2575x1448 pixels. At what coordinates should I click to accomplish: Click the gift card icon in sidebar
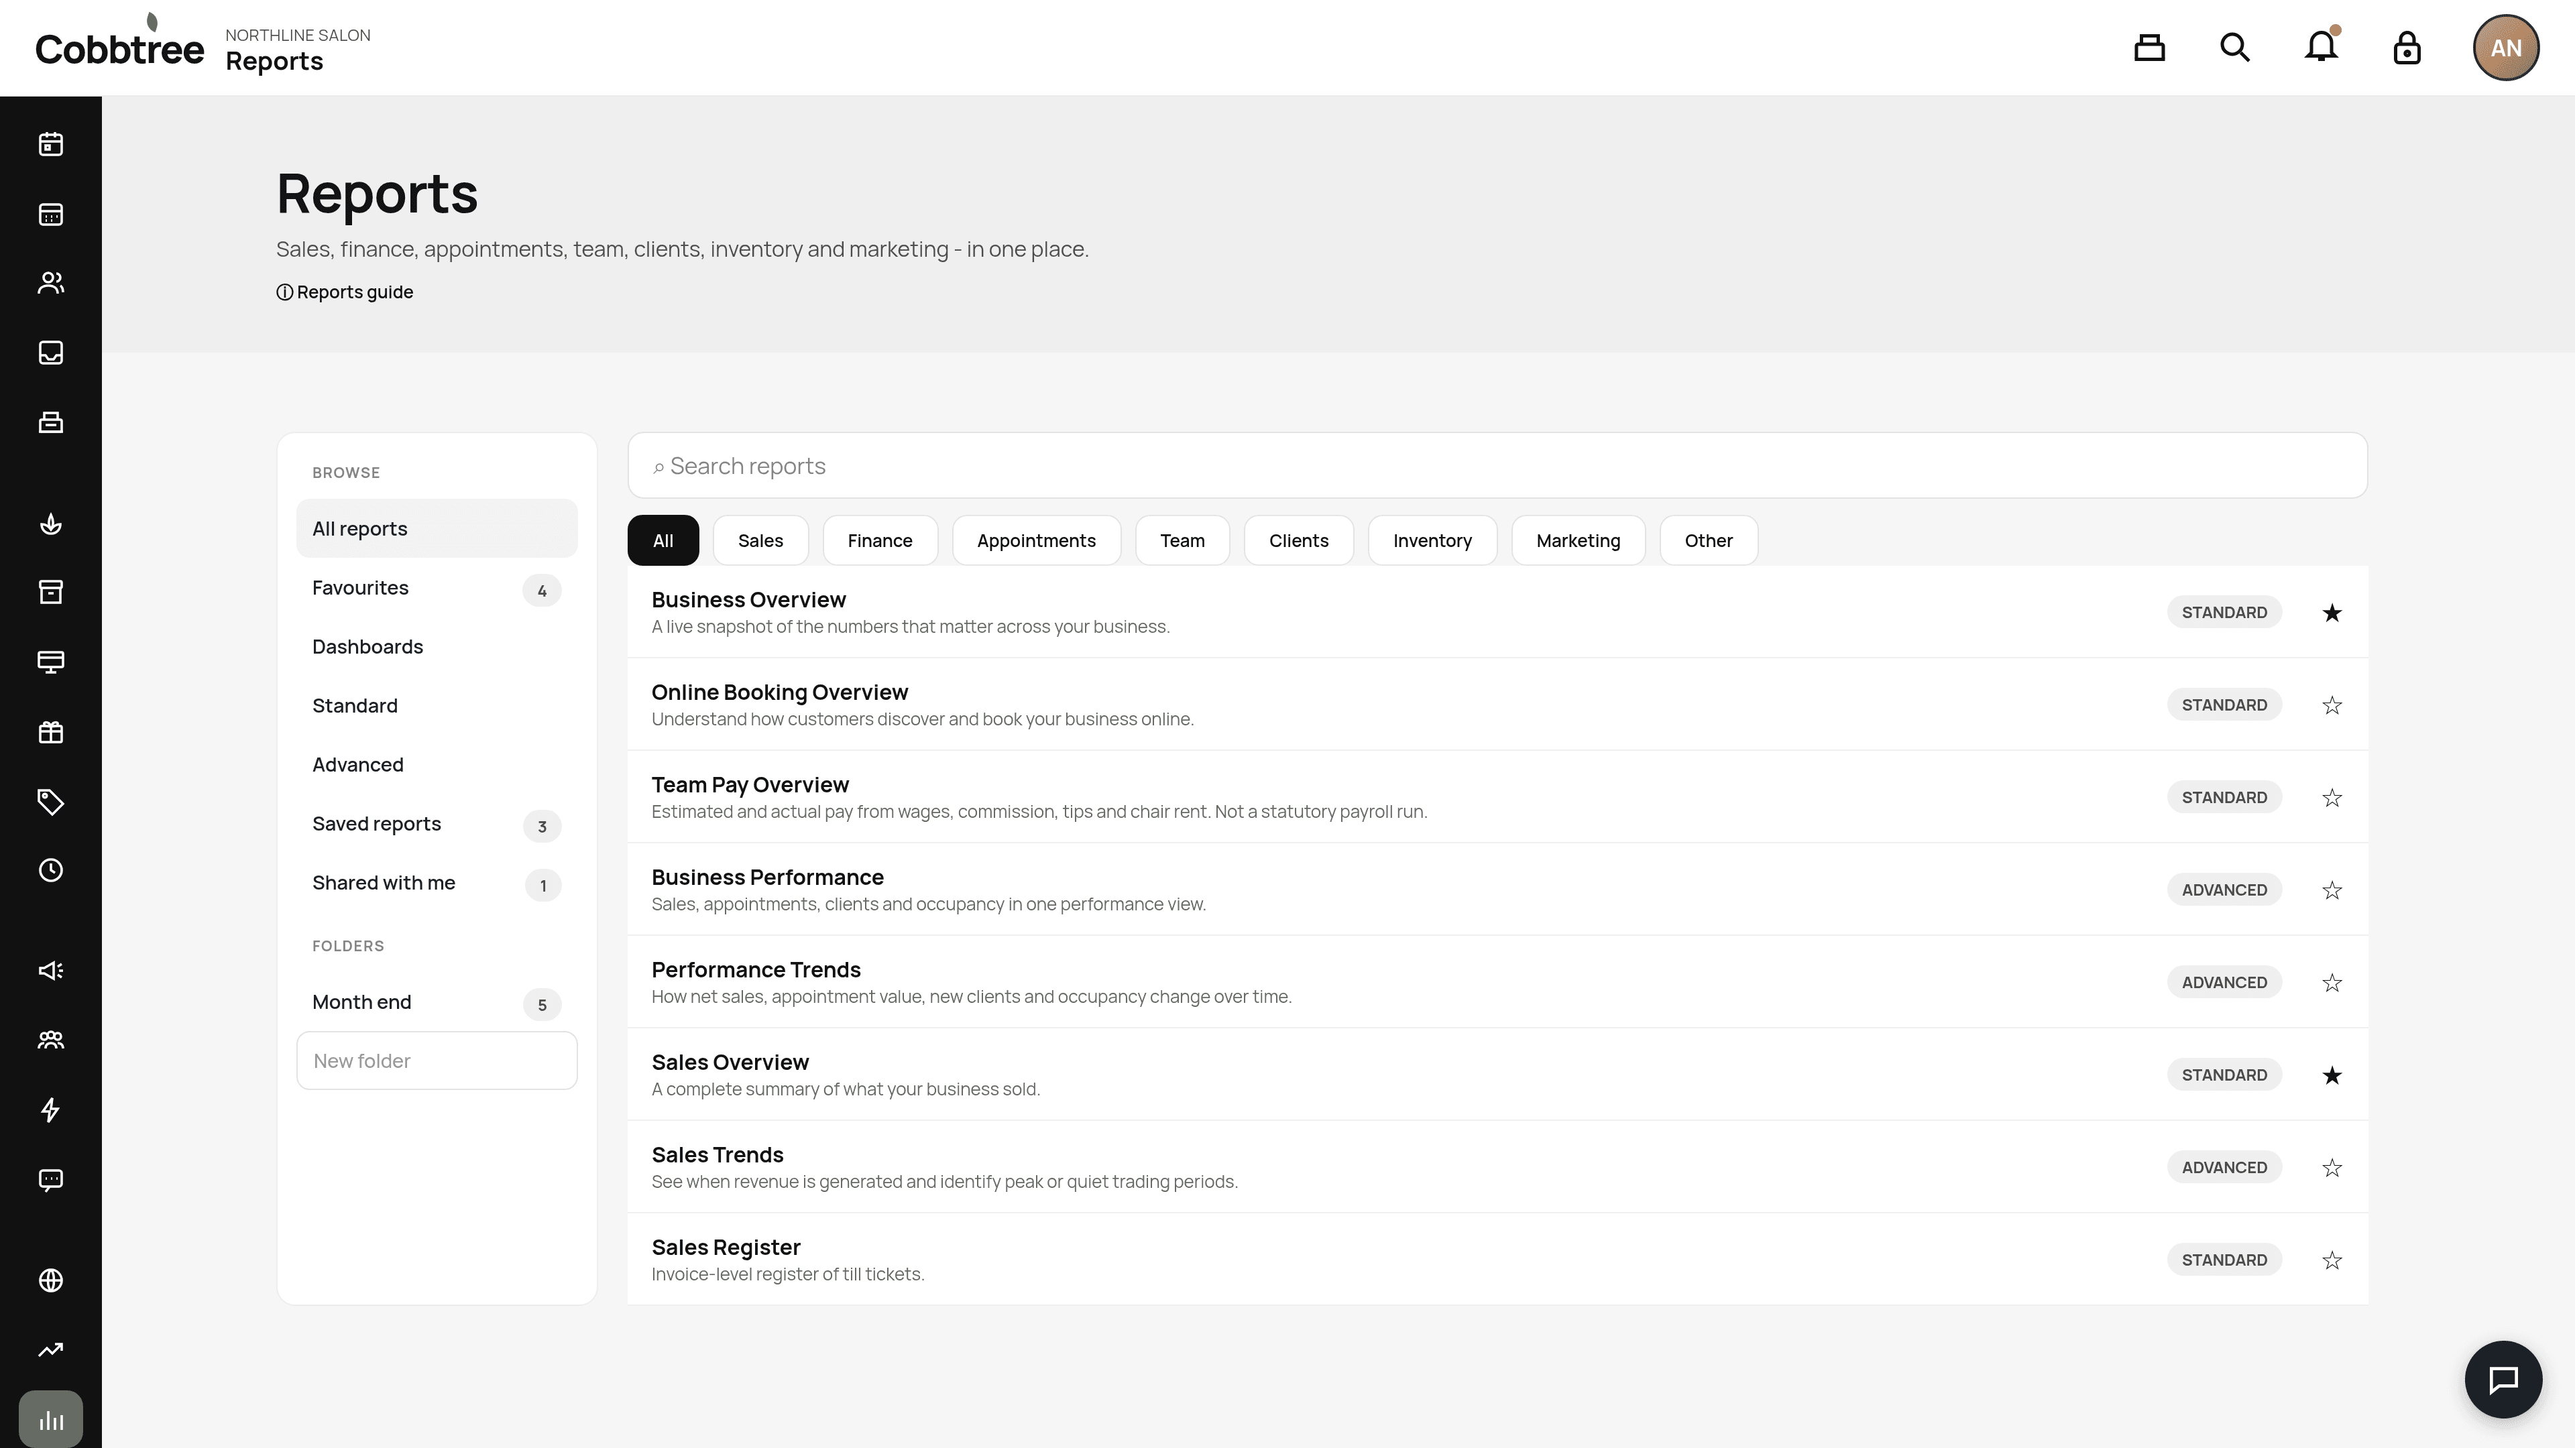[51, 733]
